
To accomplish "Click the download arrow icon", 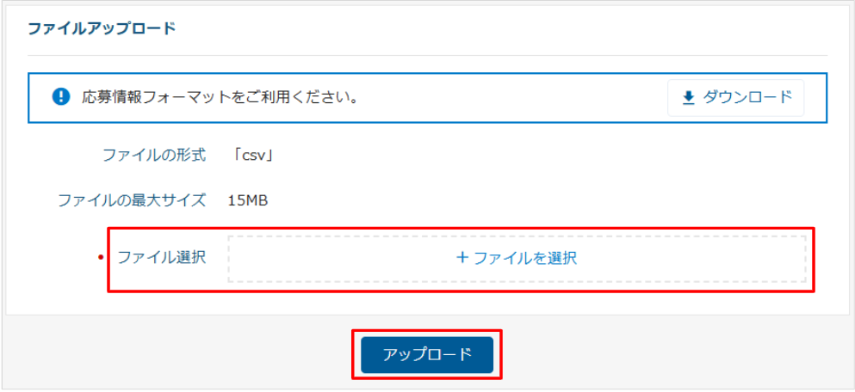I will click(688, 98).
